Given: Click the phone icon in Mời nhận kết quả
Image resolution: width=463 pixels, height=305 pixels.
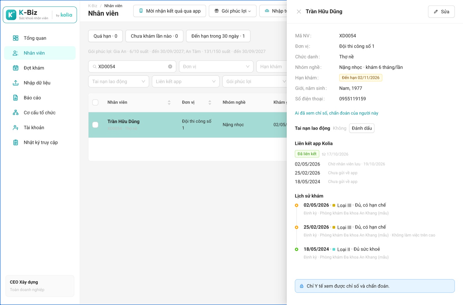Looking at the screenshot, I should [141, 11].
